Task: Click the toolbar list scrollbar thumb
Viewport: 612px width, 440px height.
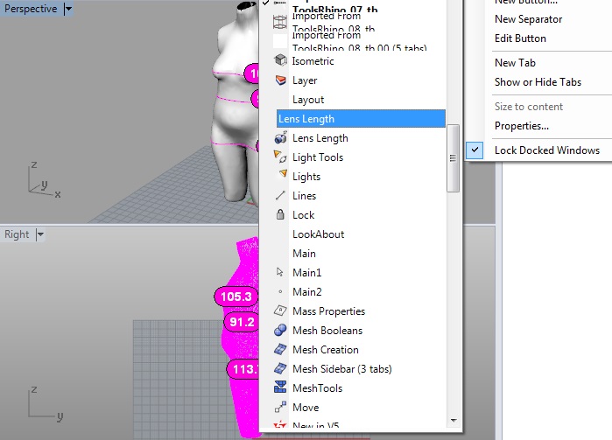Action: [x=453, y=158]
